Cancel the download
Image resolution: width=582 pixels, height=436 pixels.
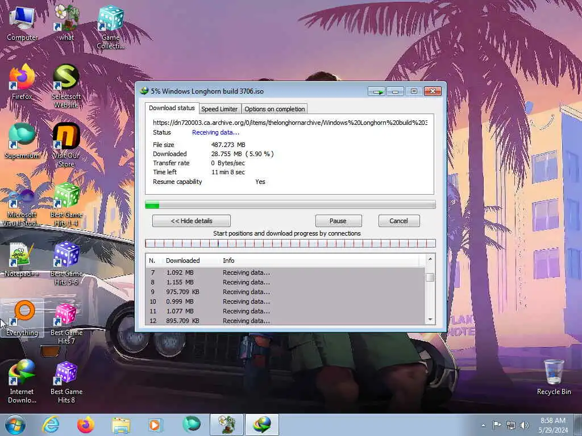[x=398, y=221]
